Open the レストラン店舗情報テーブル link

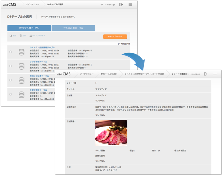point(42,47)
